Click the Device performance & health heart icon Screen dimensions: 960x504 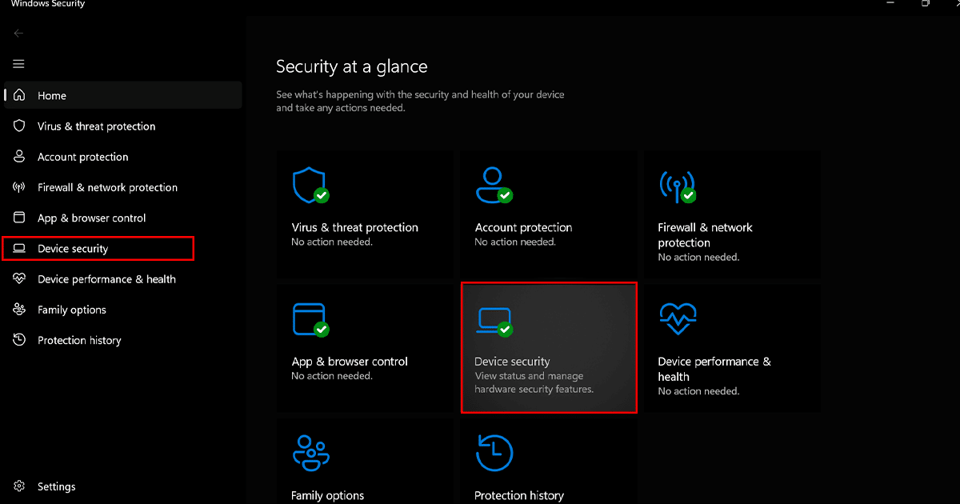point(677,319)
